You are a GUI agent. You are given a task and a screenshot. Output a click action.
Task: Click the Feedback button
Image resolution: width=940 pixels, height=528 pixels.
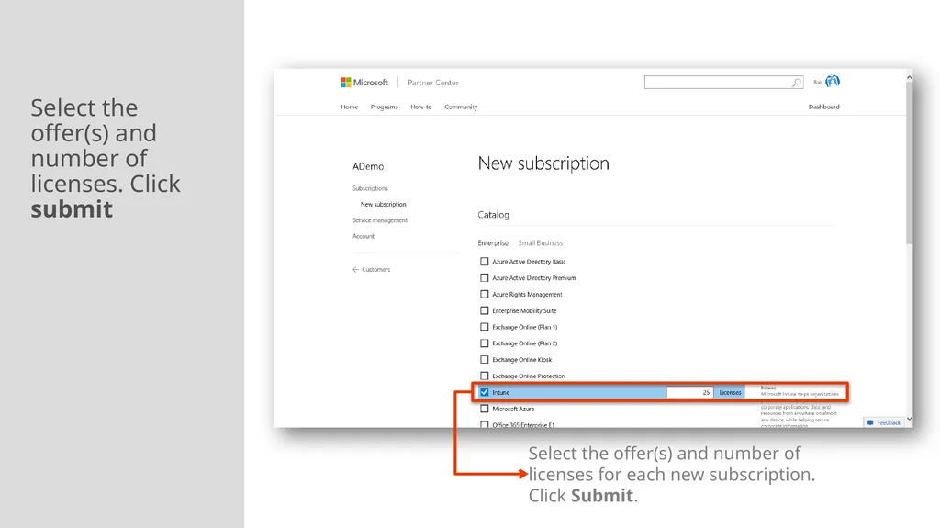click(x=884, y=422)
